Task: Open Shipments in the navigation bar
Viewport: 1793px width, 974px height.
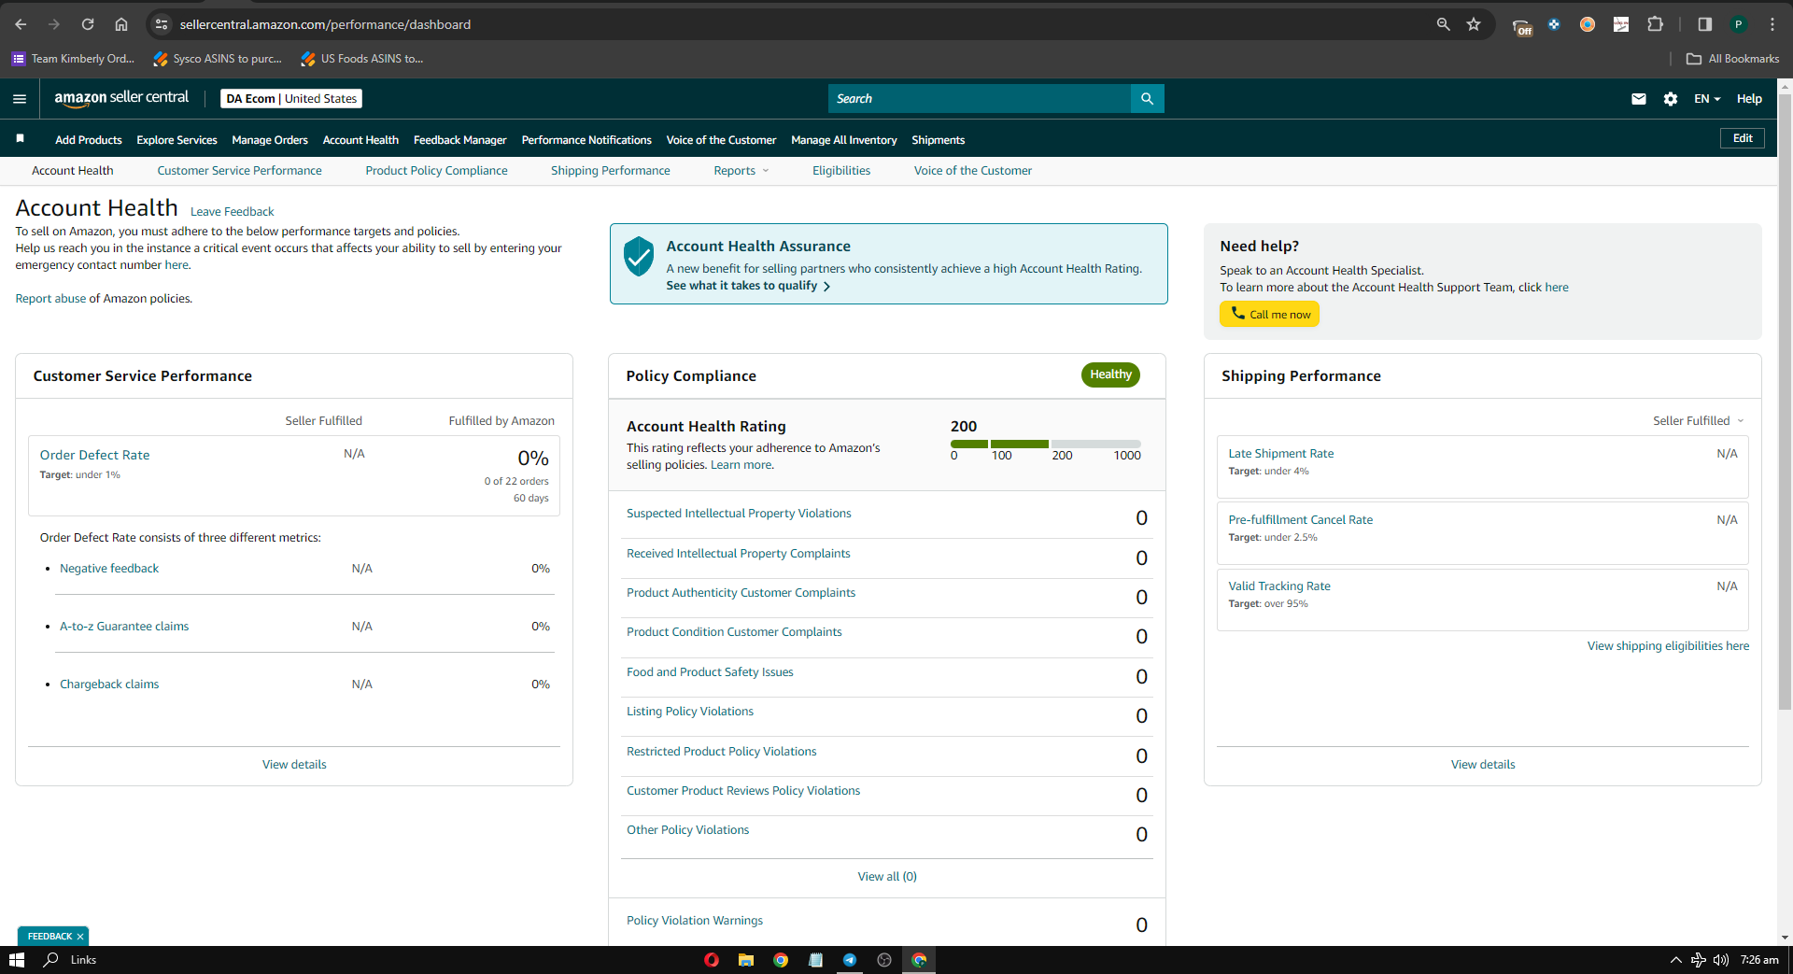Action: [939, 140]
